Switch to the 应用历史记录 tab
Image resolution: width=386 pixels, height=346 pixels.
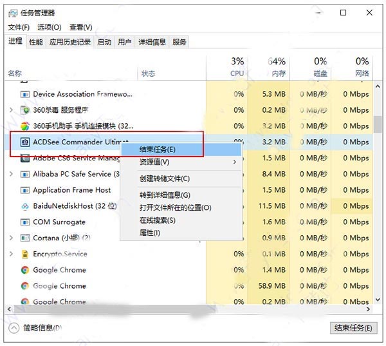point(70,42)
